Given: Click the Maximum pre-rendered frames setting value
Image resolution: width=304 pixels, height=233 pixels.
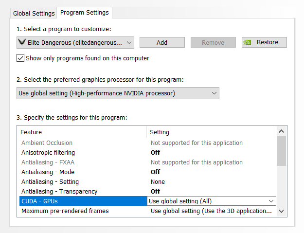Looking at the screenshot, I should click(211, 211).
